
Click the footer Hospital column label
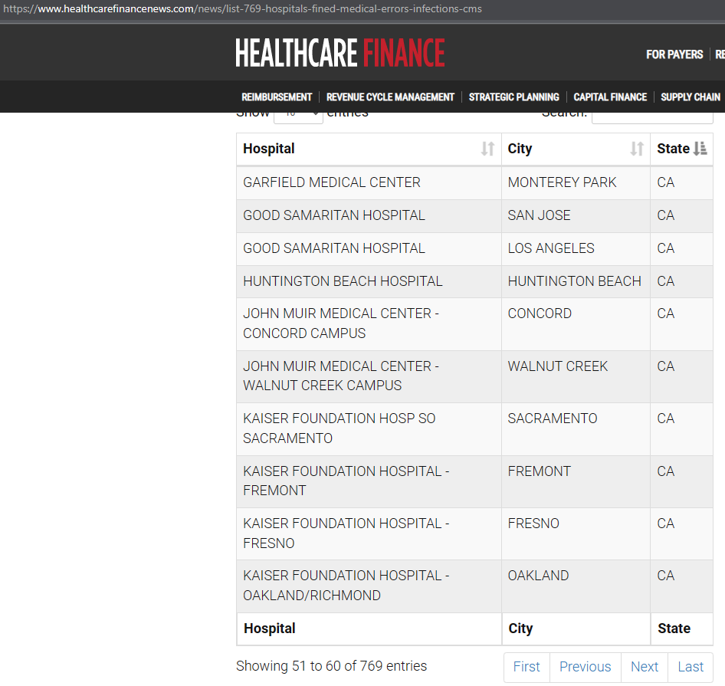(270, 629)
